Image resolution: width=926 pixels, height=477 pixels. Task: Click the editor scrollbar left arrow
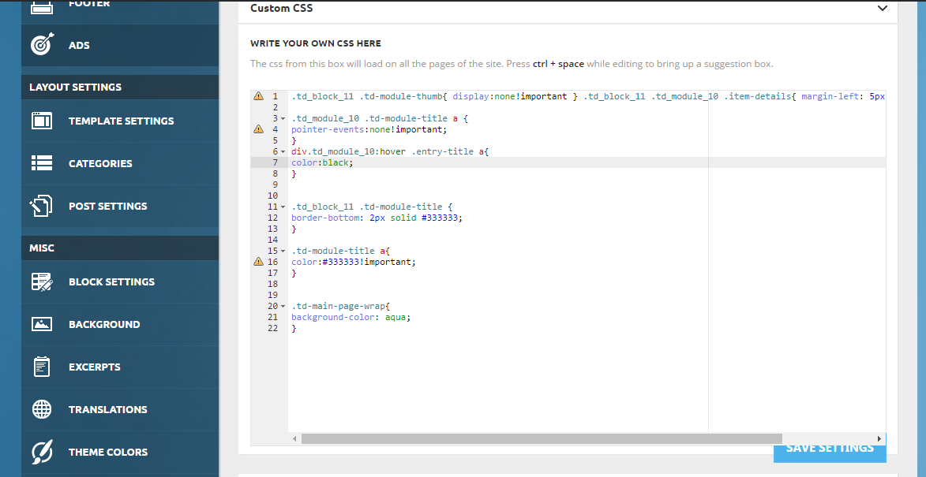tap(294, 438)
